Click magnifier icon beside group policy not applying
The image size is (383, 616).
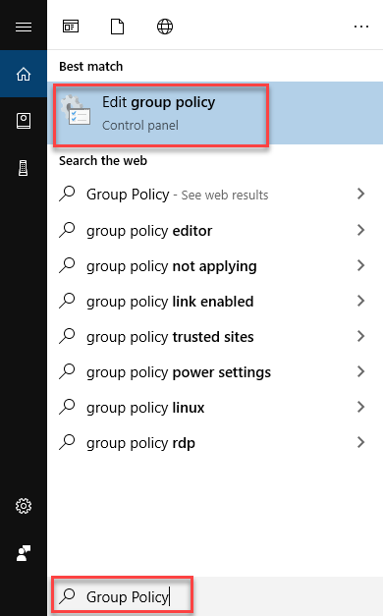67,265
